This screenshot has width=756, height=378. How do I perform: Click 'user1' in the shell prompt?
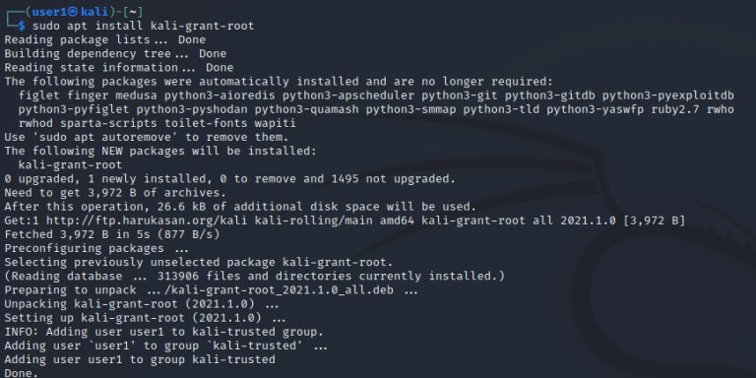[49, 12]
